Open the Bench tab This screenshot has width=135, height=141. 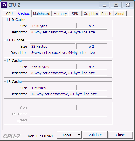click(106, 14)
